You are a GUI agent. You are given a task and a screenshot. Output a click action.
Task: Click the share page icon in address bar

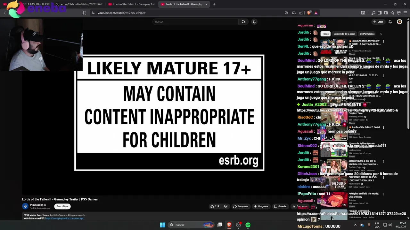[x=301, y=13]
